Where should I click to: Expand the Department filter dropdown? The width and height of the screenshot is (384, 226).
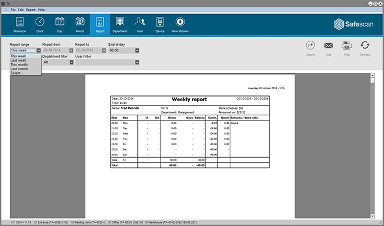[71, 62]
